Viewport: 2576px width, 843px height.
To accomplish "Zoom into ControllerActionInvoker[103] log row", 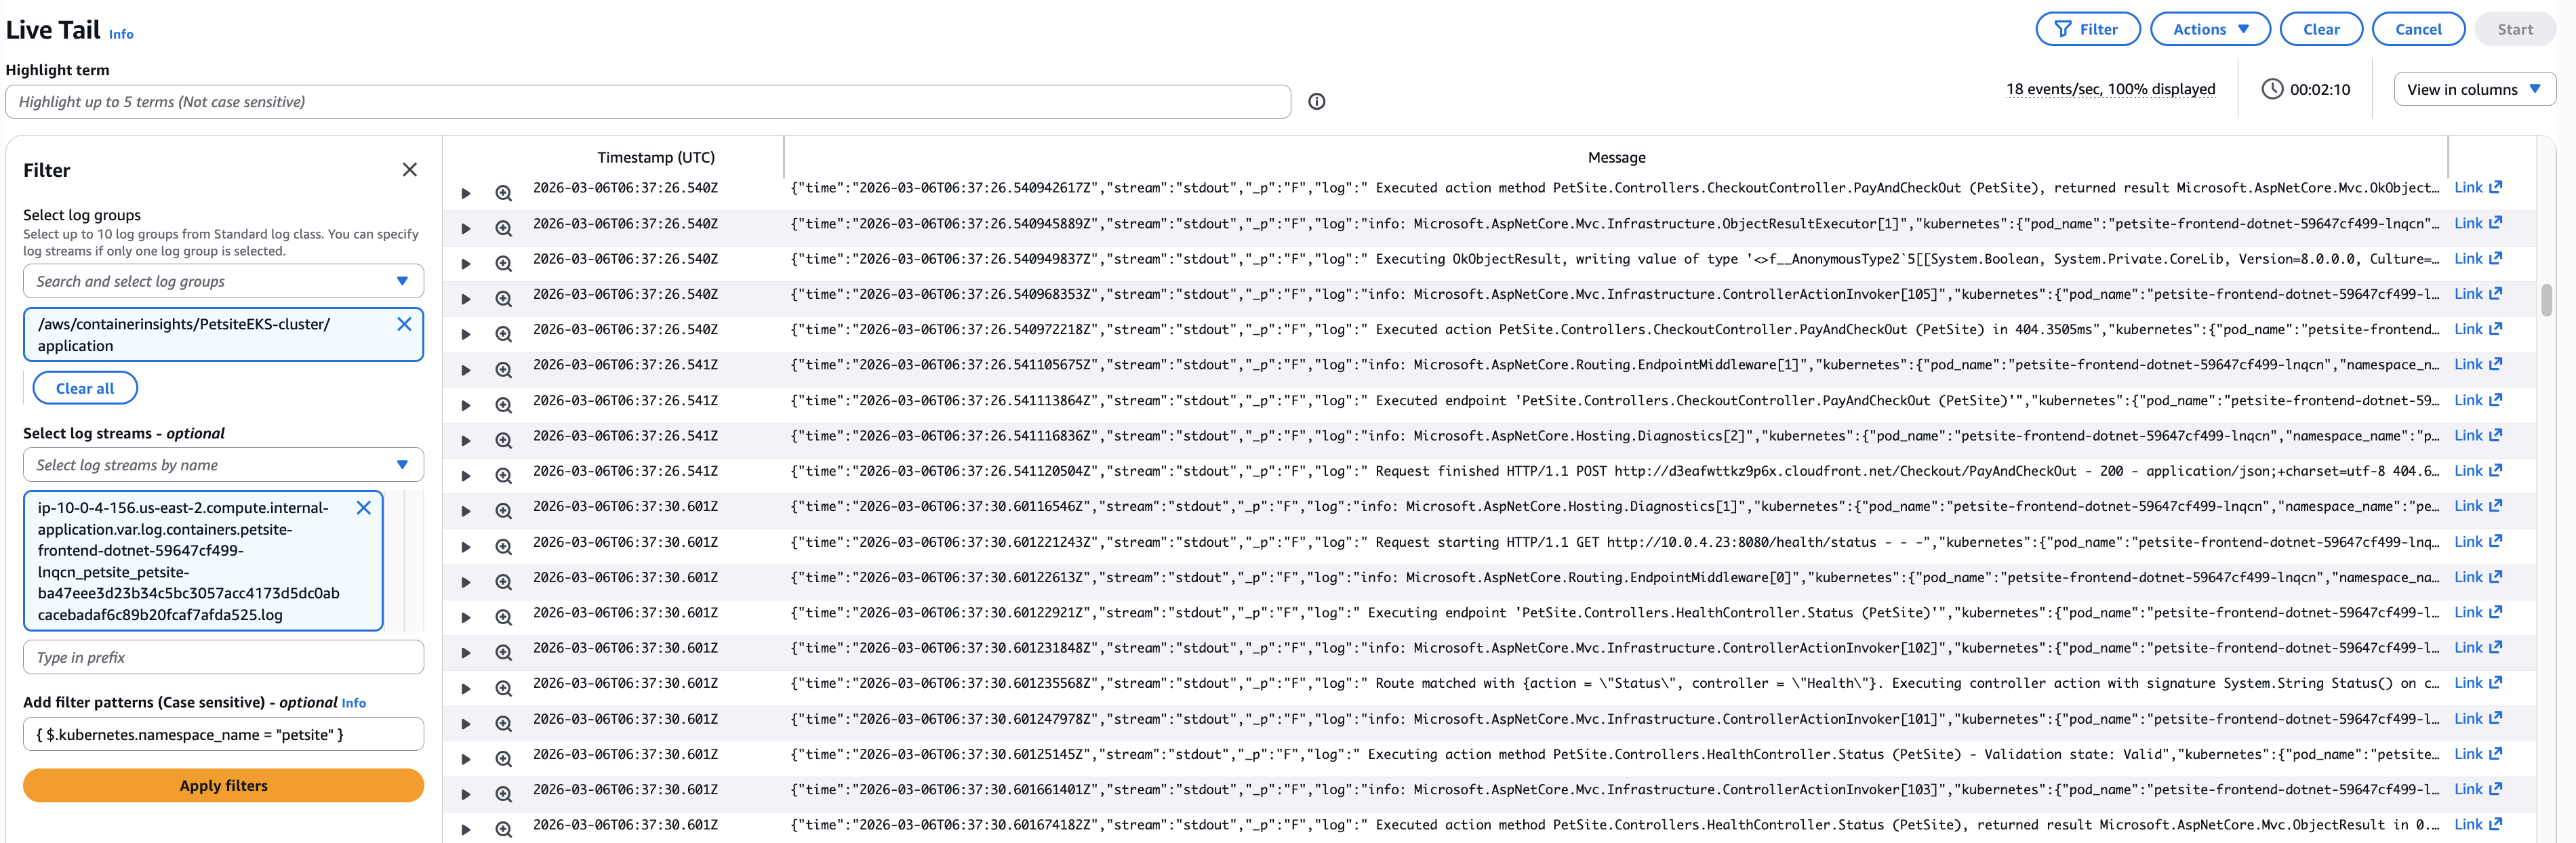I will pyautogui.click(x=503, y=795).
